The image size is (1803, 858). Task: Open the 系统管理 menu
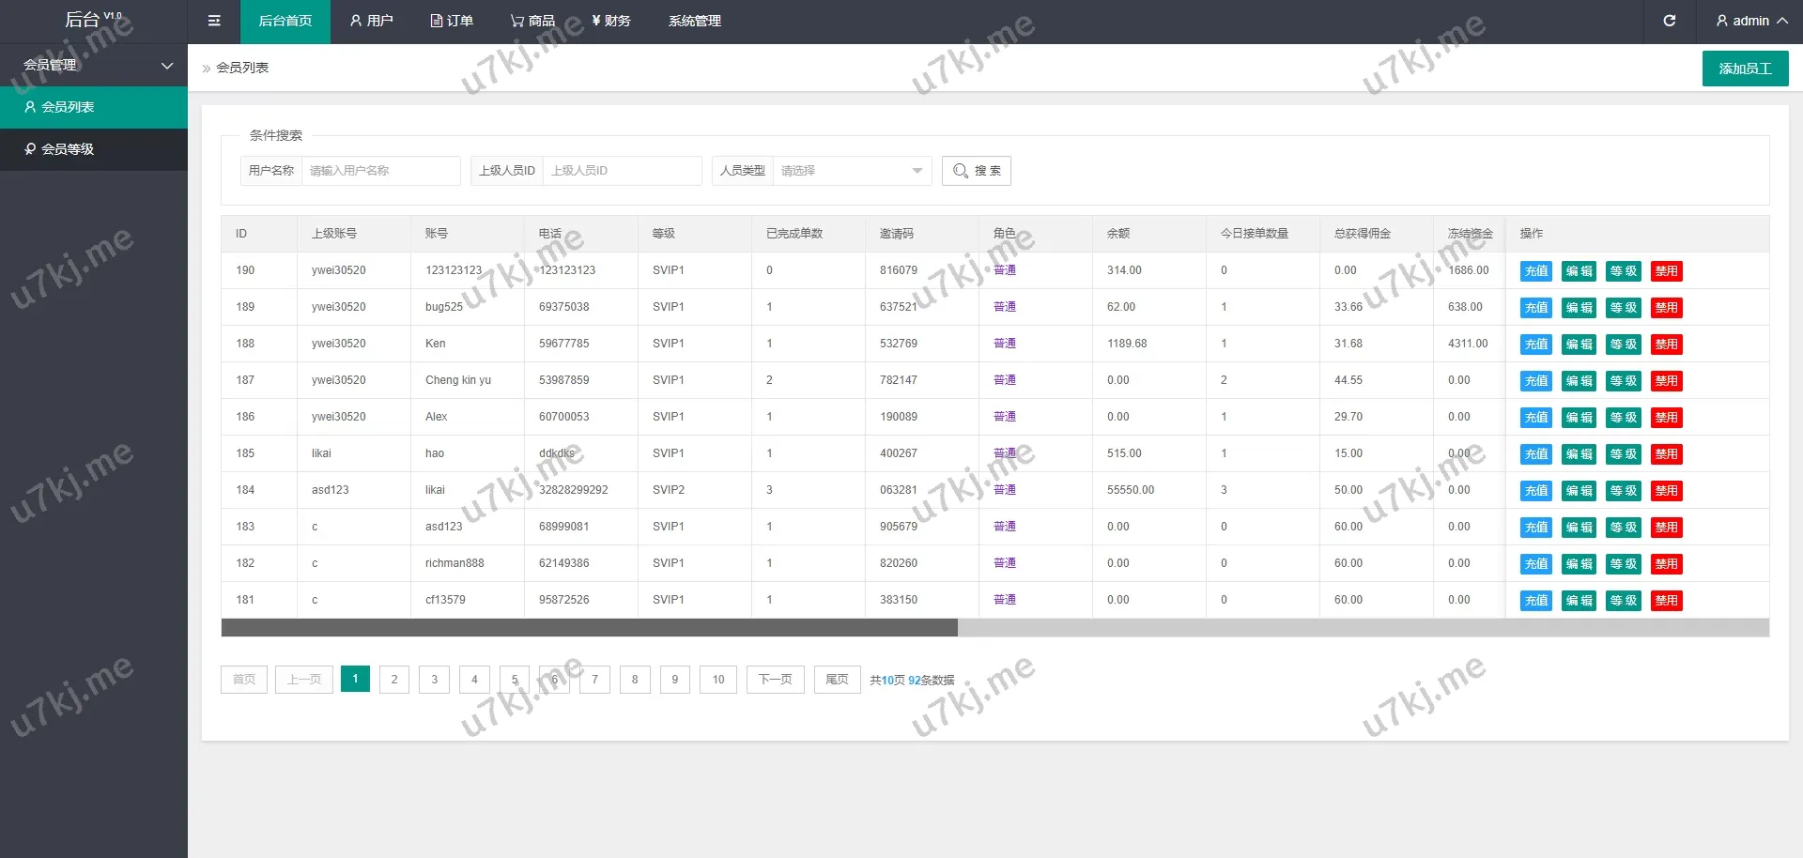(695, 21)
